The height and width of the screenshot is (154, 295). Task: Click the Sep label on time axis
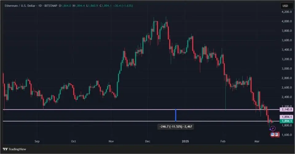(x=37, y=141)
